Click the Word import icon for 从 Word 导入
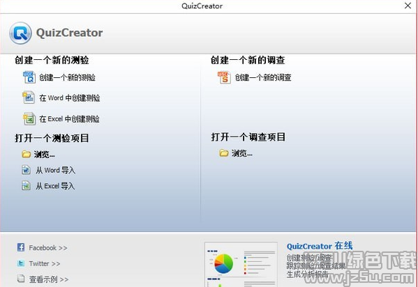The image size is (418, 287). pos(26,169)
